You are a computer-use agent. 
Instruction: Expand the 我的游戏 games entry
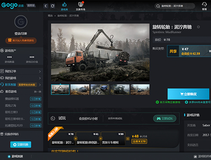click(21, 78)
